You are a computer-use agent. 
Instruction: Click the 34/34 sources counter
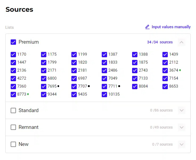tap(160, 42)
